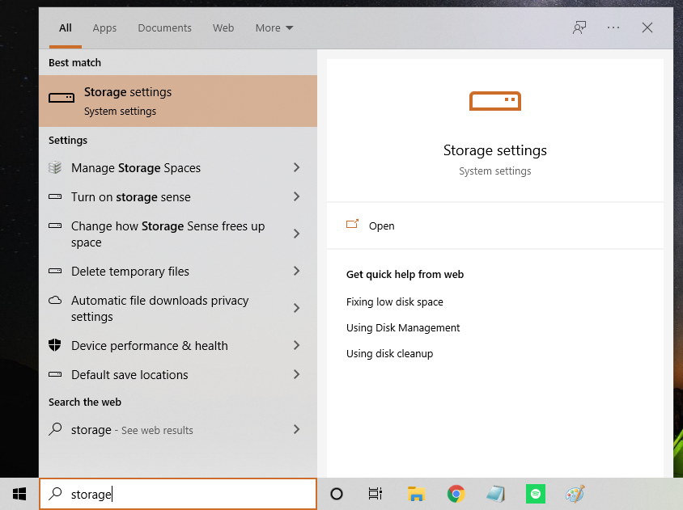Expand Default save locations arrow
Screen dimensions: 683x510
pyautogui.click(x=297, y=375)
